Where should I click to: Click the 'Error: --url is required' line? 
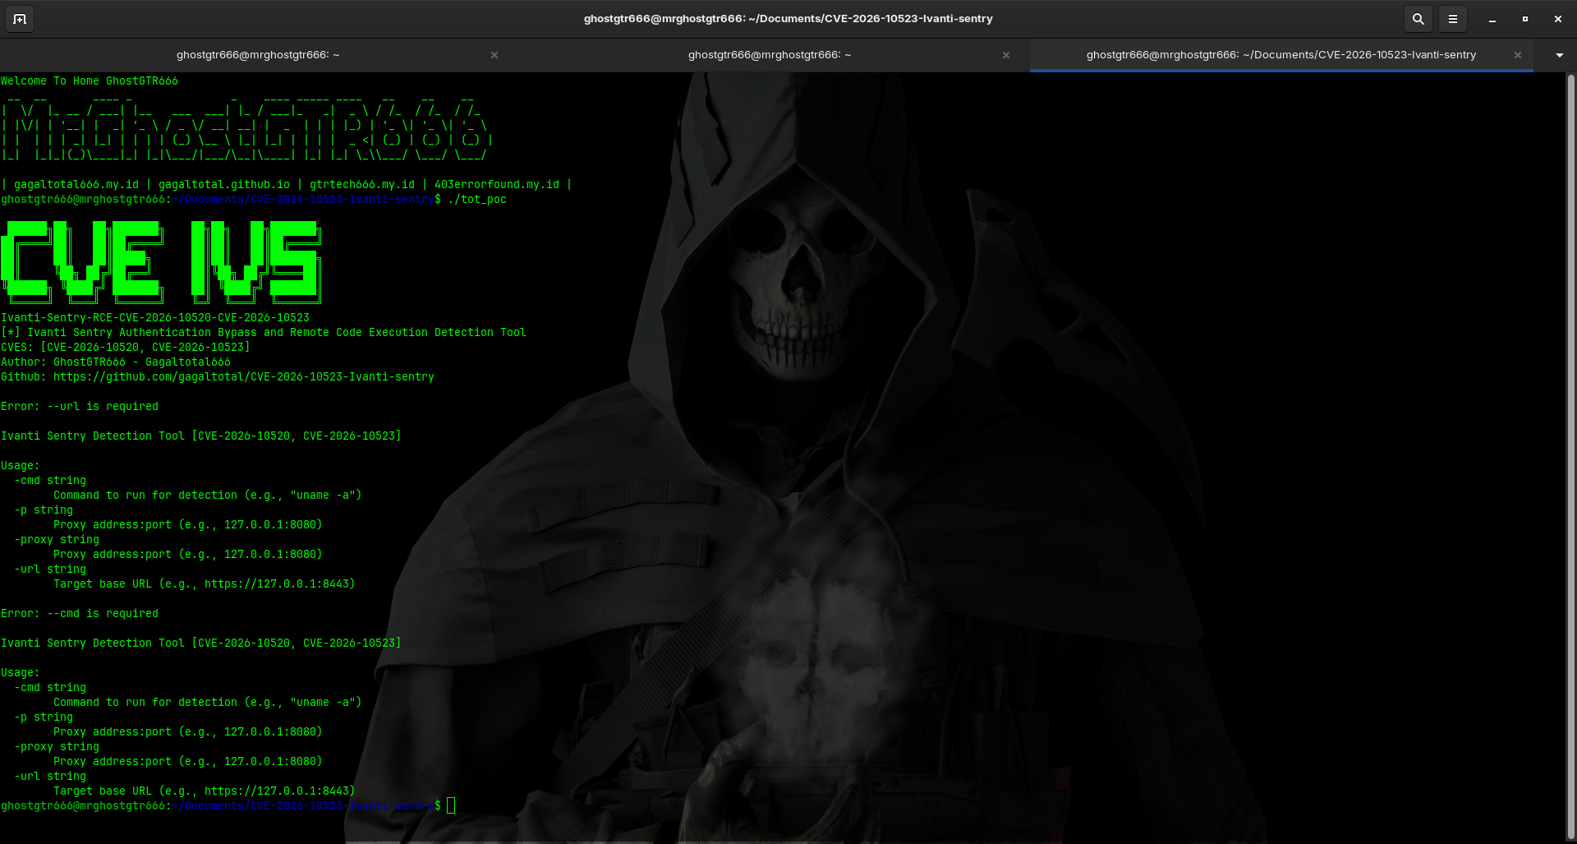(x=80, y=407)
